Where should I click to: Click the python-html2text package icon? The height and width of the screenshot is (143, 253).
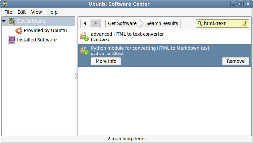84,50
